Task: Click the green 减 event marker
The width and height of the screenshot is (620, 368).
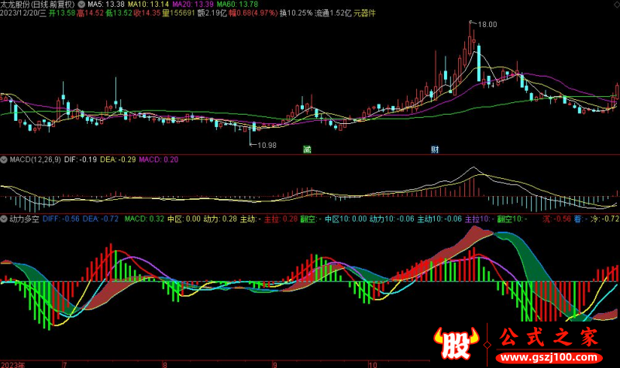Action: point(307,150)
